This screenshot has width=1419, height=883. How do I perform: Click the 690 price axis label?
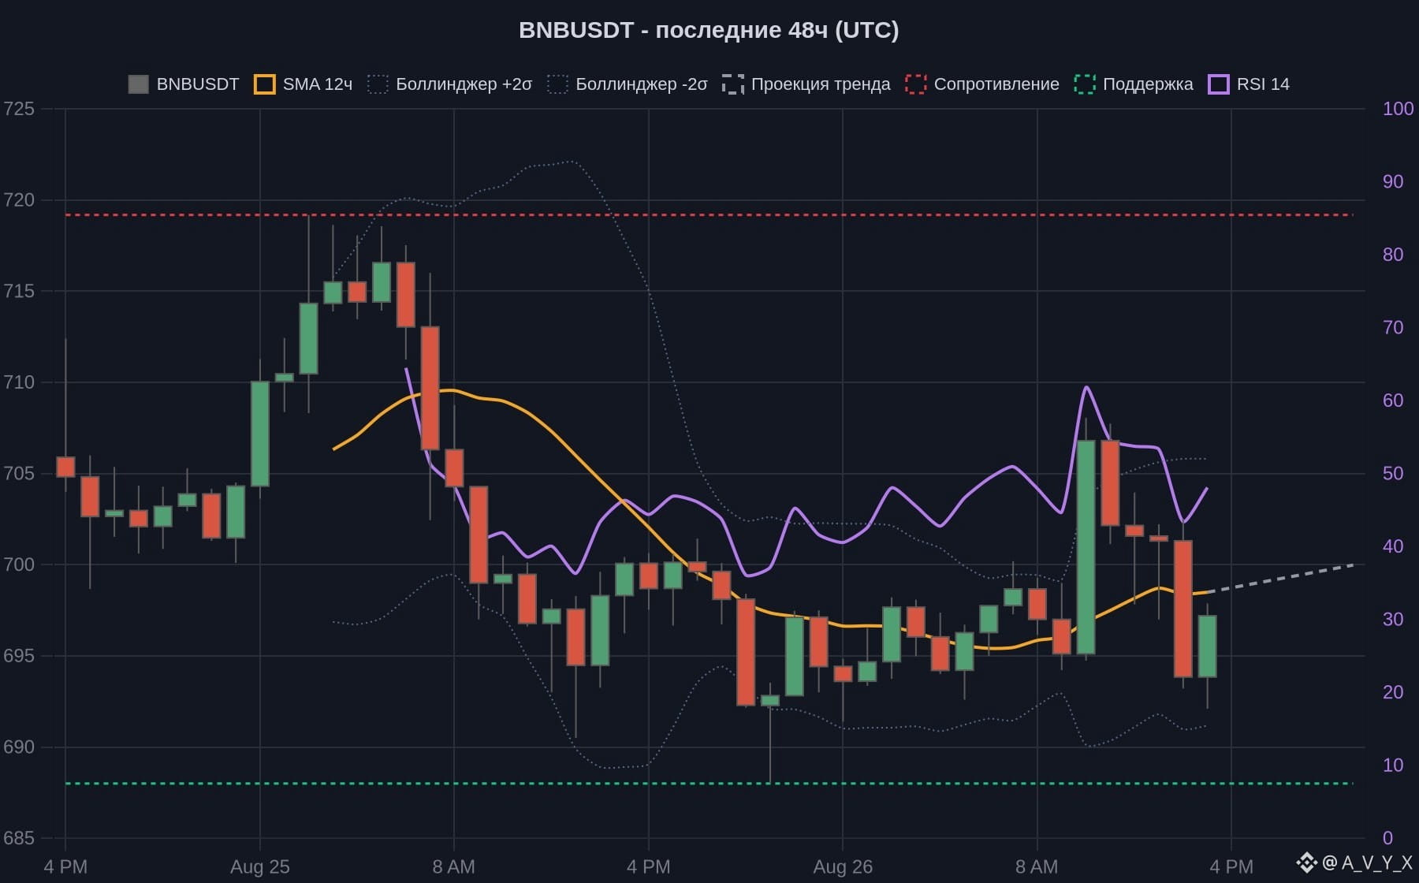[x=19, y=747]
